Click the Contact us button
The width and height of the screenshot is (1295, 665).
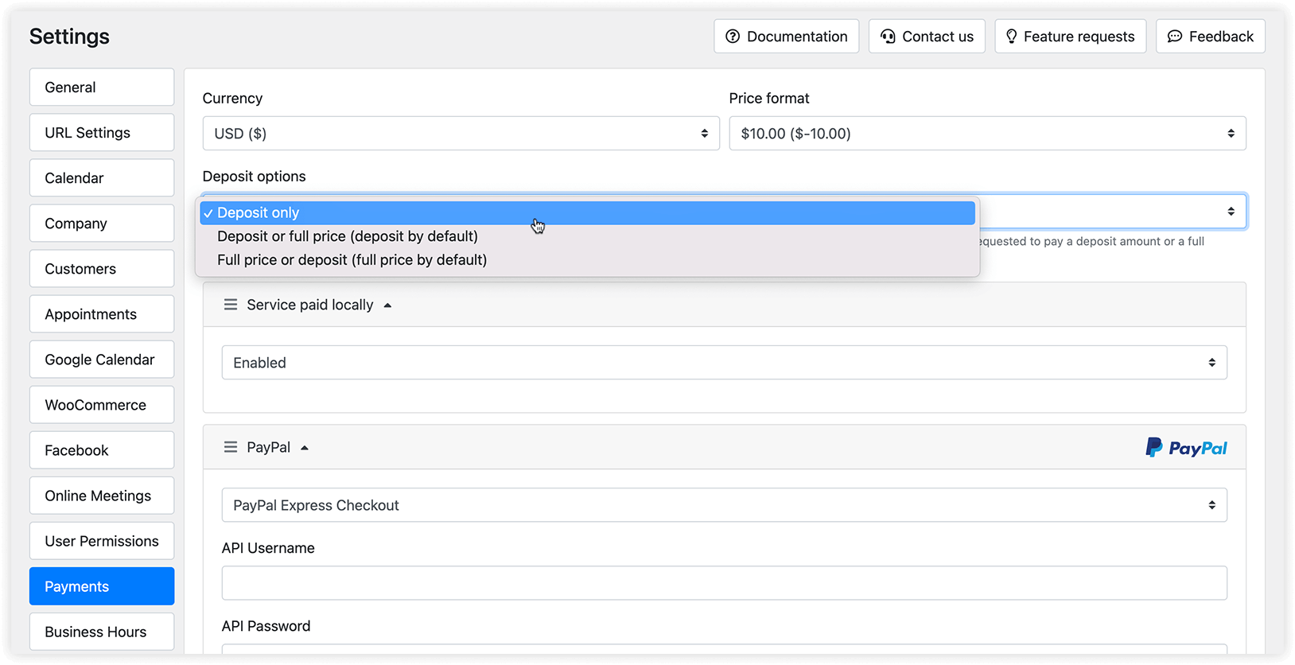coord(927,37)
